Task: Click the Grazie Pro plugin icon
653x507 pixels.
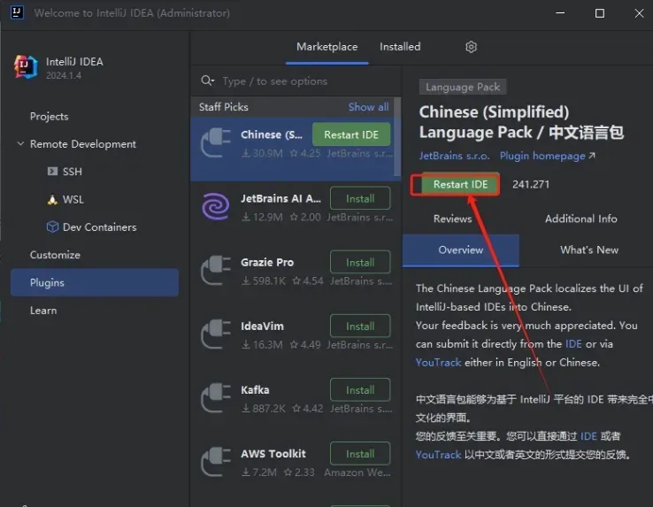Action: tap(215, 271)
